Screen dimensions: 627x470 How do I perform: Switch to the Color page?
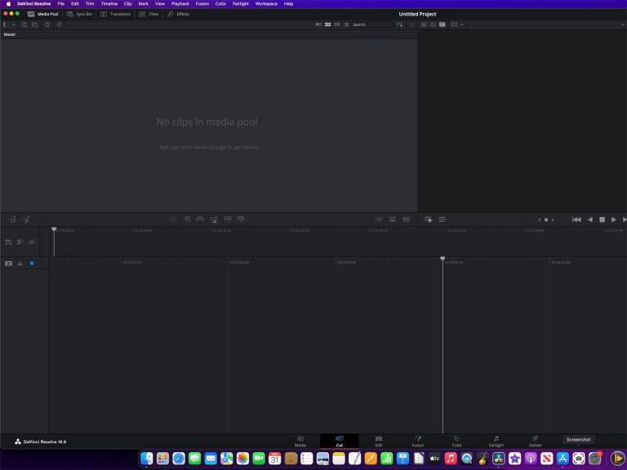tap(456, 441)
